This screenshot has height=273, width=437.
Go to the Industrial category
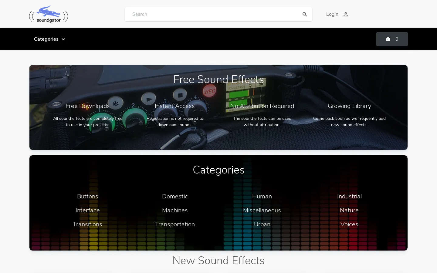coord(349,196)
